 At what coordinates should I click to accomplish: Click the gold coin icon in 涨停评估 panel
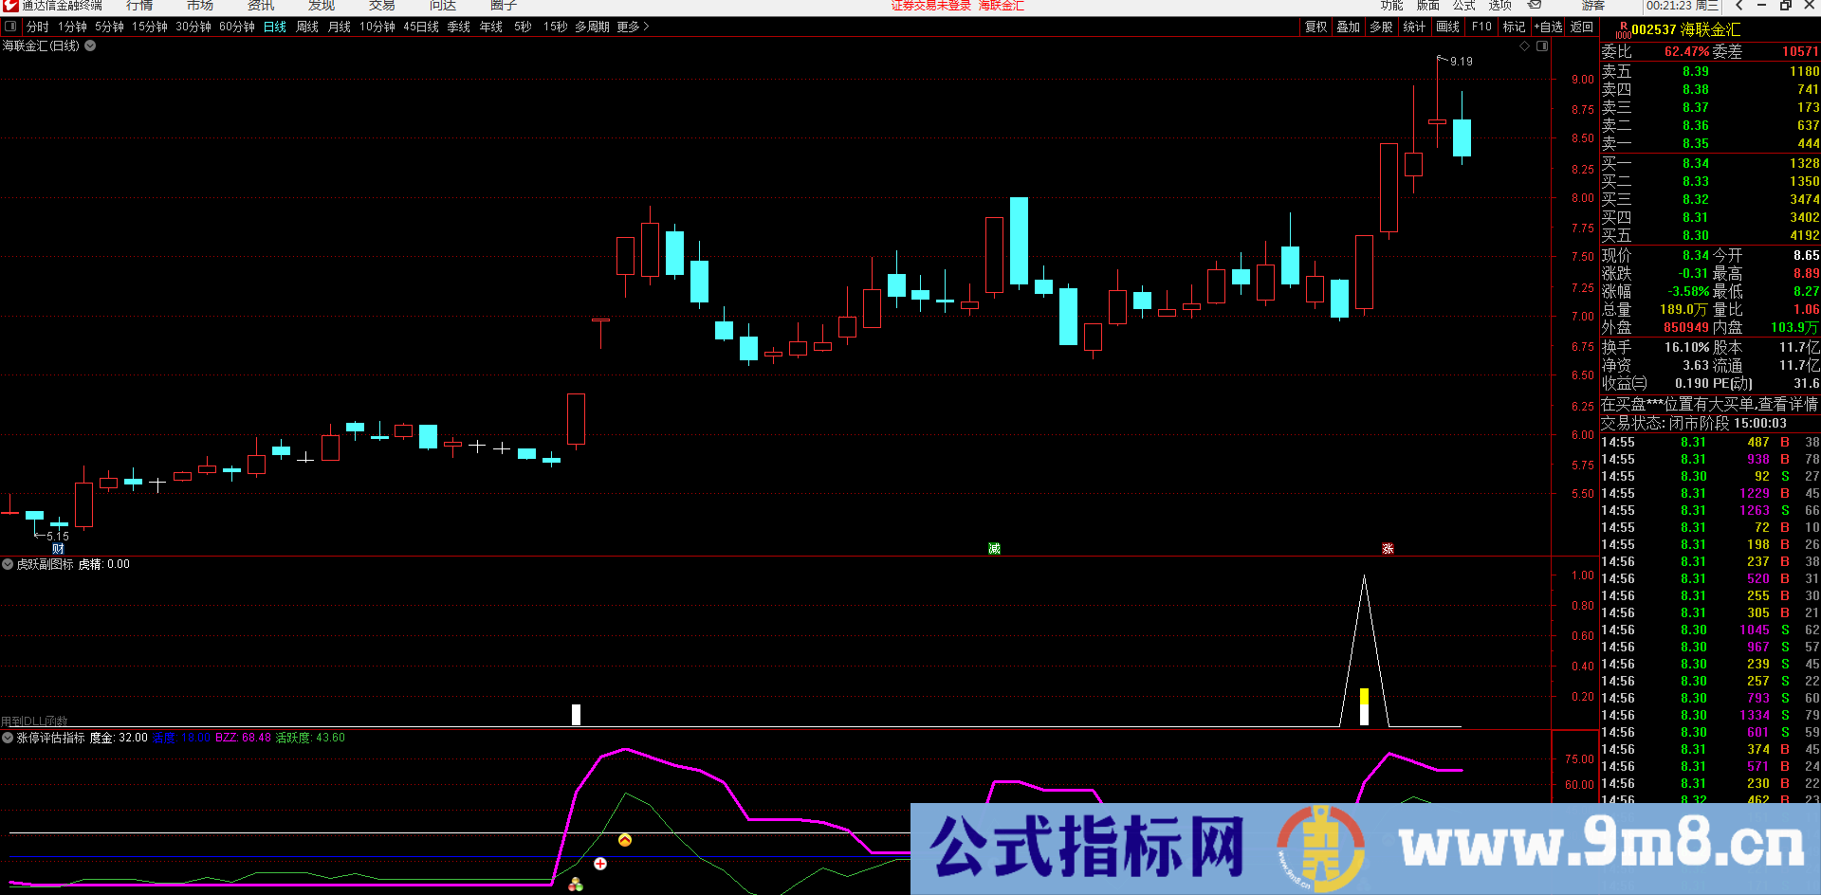coord(625,840)
